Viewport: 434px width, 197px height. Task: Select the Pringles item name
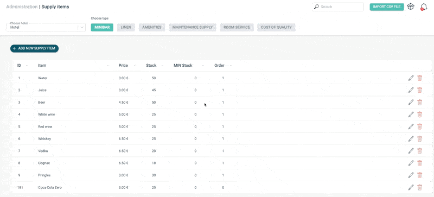click(44, 175)
